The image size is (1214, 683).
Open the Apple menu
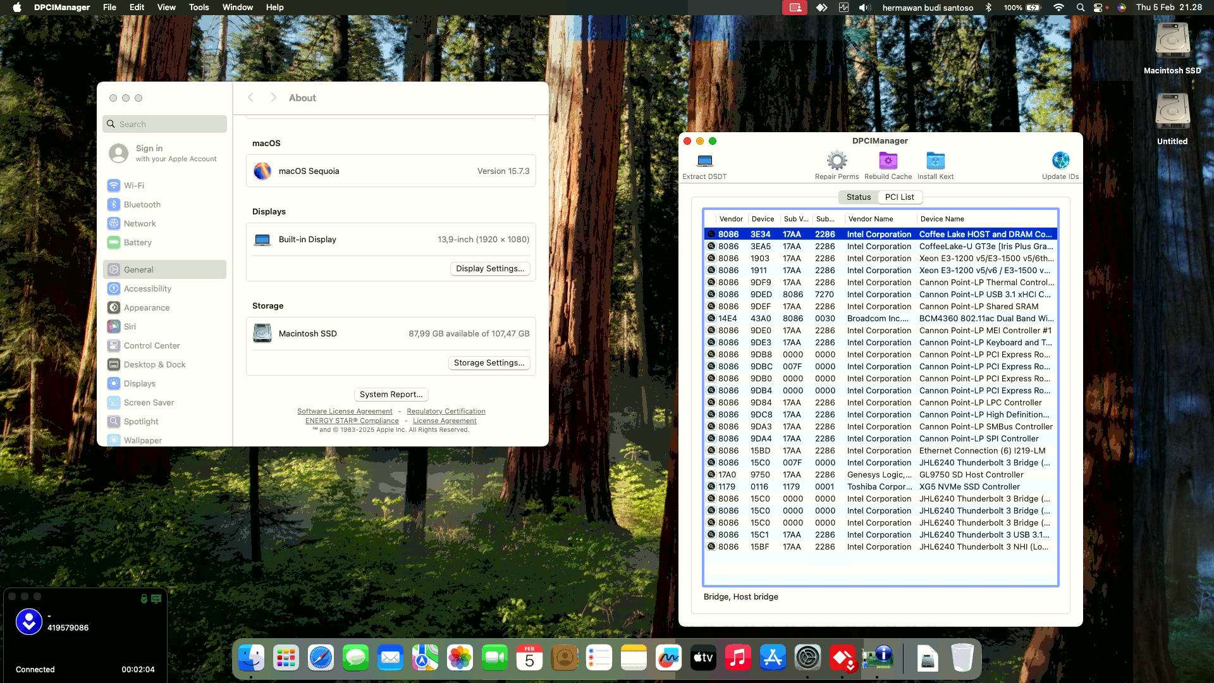pyautogui.click(x=17, y=8)
